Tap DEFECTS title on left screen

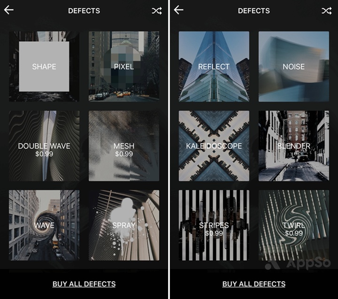click(x=84, y=11)
